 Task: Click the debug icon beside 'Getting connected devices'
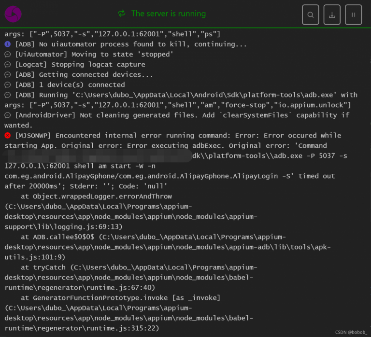tap(8, 75)
